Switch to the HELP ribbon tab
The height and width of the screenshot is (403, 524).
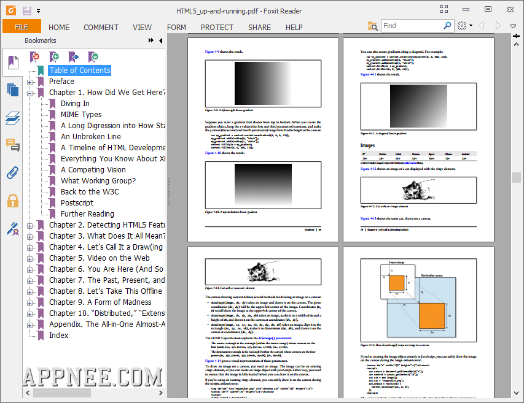pyautogui.click(x=294, y=28)
